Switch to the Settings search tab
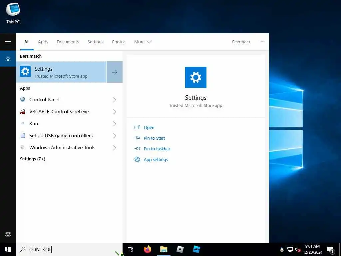Image resolution: width=341 pixels, height=256 pixels. [96, 42]
